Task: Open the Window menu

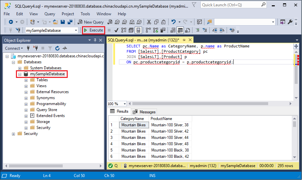Action: click(104, 14)
